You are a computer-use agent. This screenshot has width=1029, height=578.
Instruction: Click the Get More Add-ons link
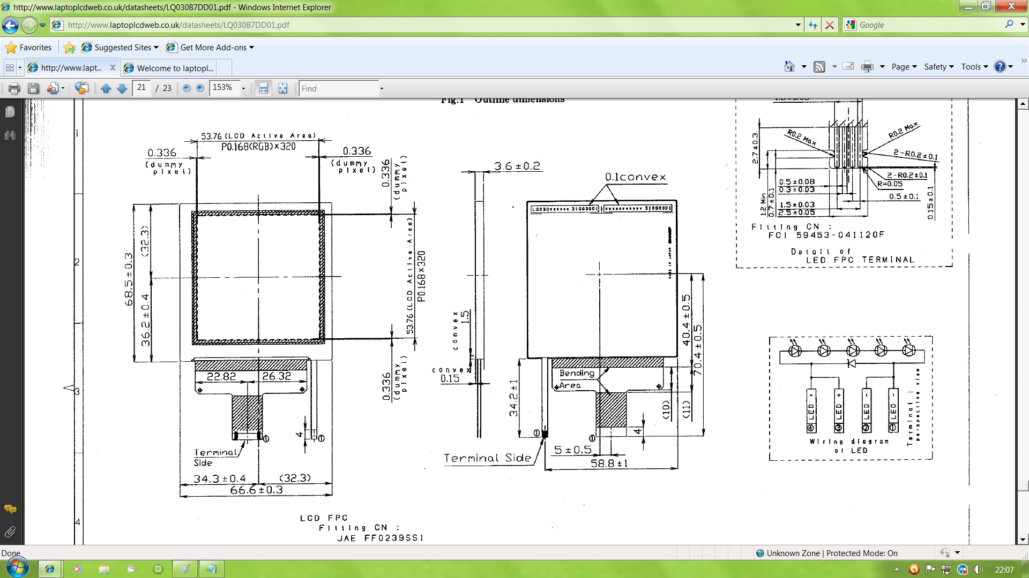pyautogui.click(x=209, y=47)
